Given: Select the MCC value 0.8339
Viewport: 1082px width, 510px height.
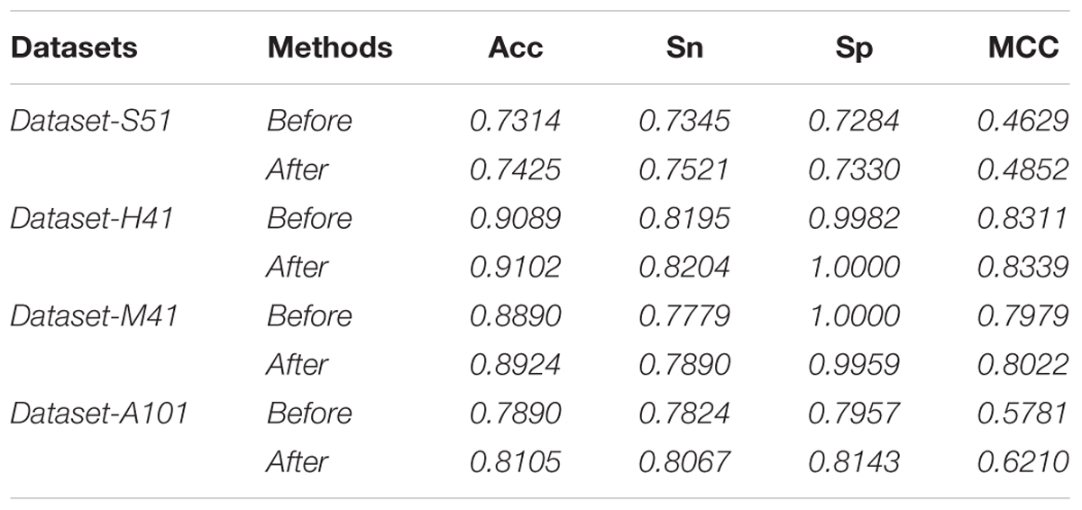Looking at the screenshot, I should [x=1023, y=267].
